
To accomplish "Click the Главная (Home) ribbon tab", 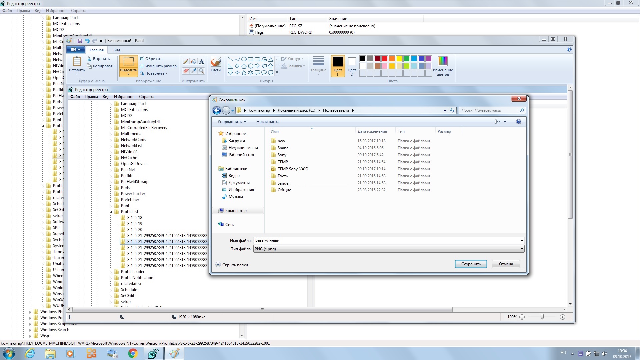I will [x=96, y=50].
